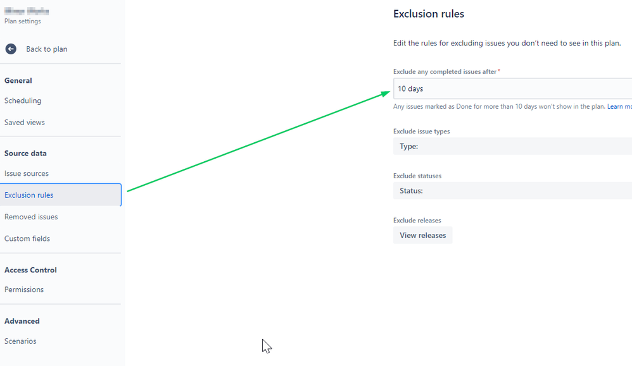632x366 pixels.
Task: Click the Access Control section heading
Action: coord(30,270)
